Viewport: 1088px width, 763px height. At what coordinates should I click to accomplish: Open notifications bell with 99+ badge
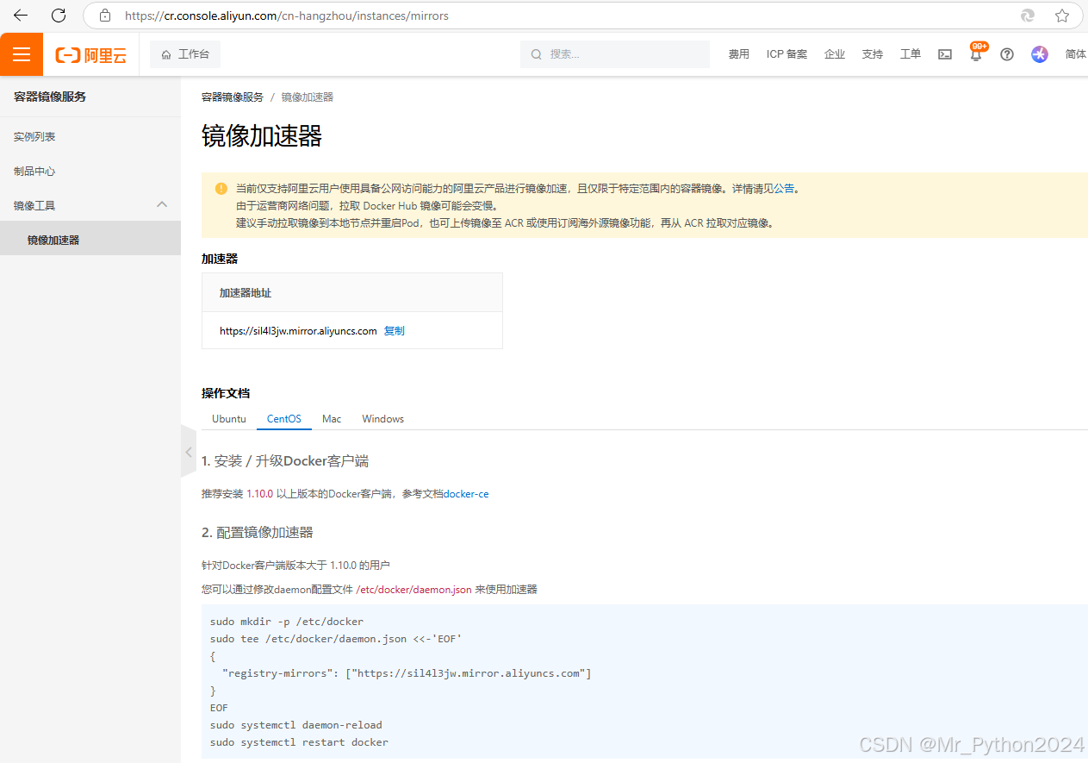point(976,54)
